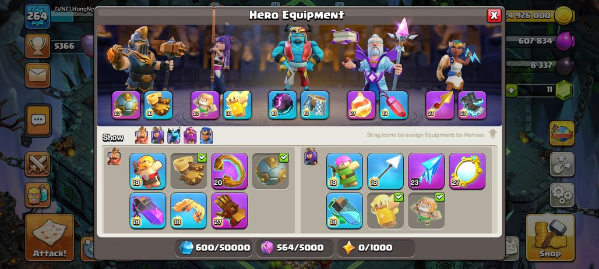Filter equipment by Barbarian King portrait
599x269 pixels.
coord(142,135)
